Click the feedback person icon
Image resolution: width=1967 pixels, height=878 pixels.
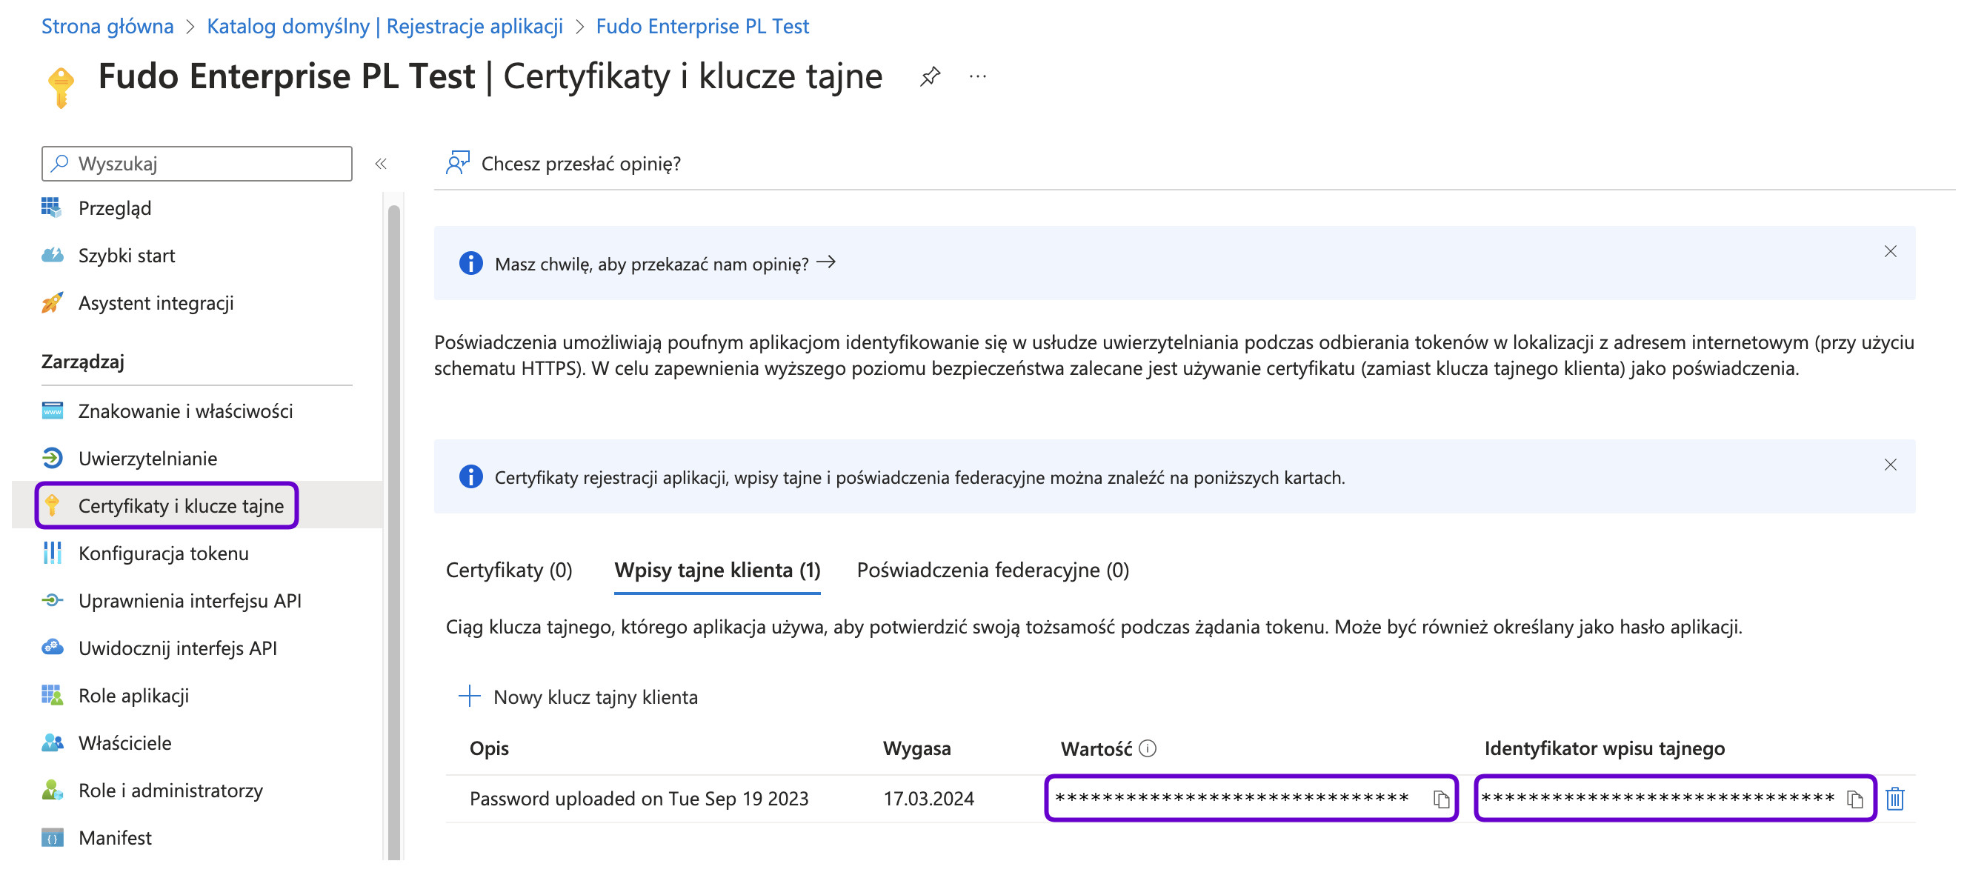457,162
